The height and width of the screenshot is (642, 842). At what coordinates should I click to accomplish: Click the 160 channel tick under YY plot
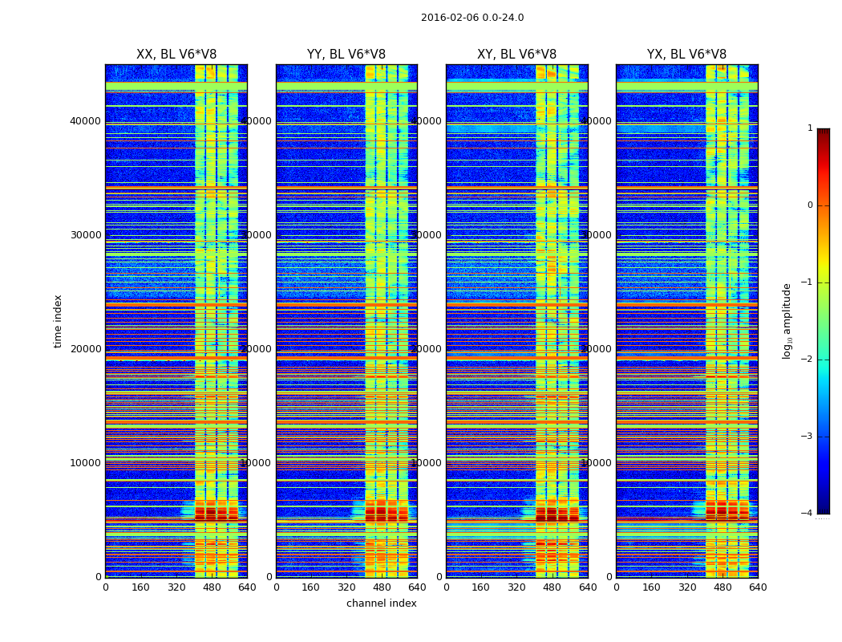[x=311, y=587]
